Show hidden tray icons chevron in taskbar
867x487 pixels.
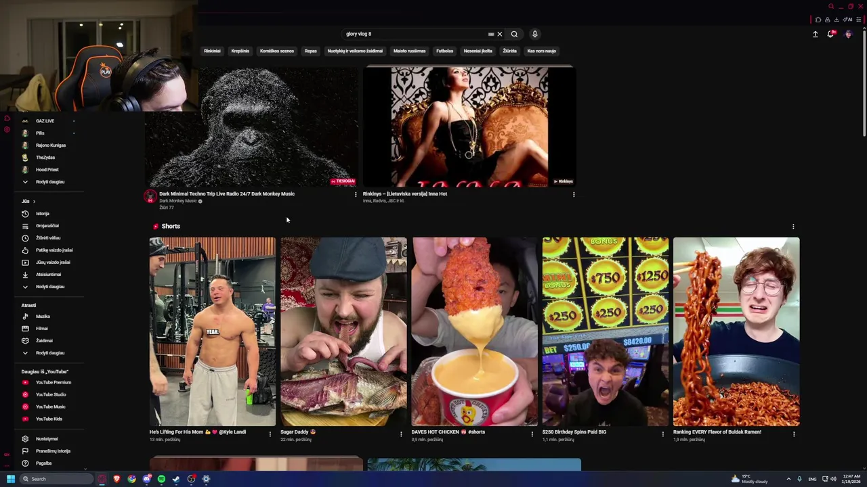[x=788, y=479]
